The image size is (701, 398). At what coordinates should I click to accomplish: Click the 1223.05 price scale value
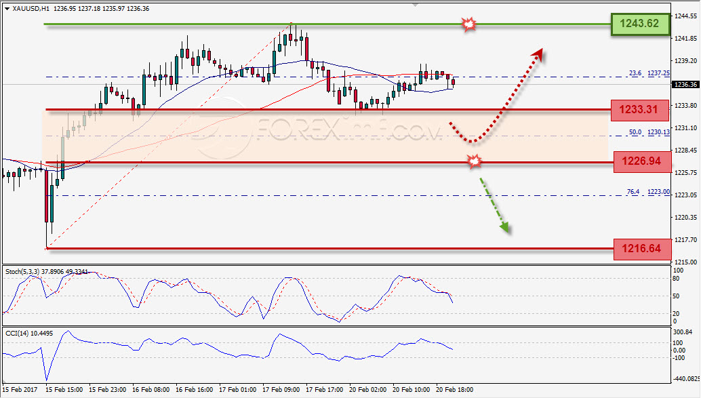pos(686,195)
